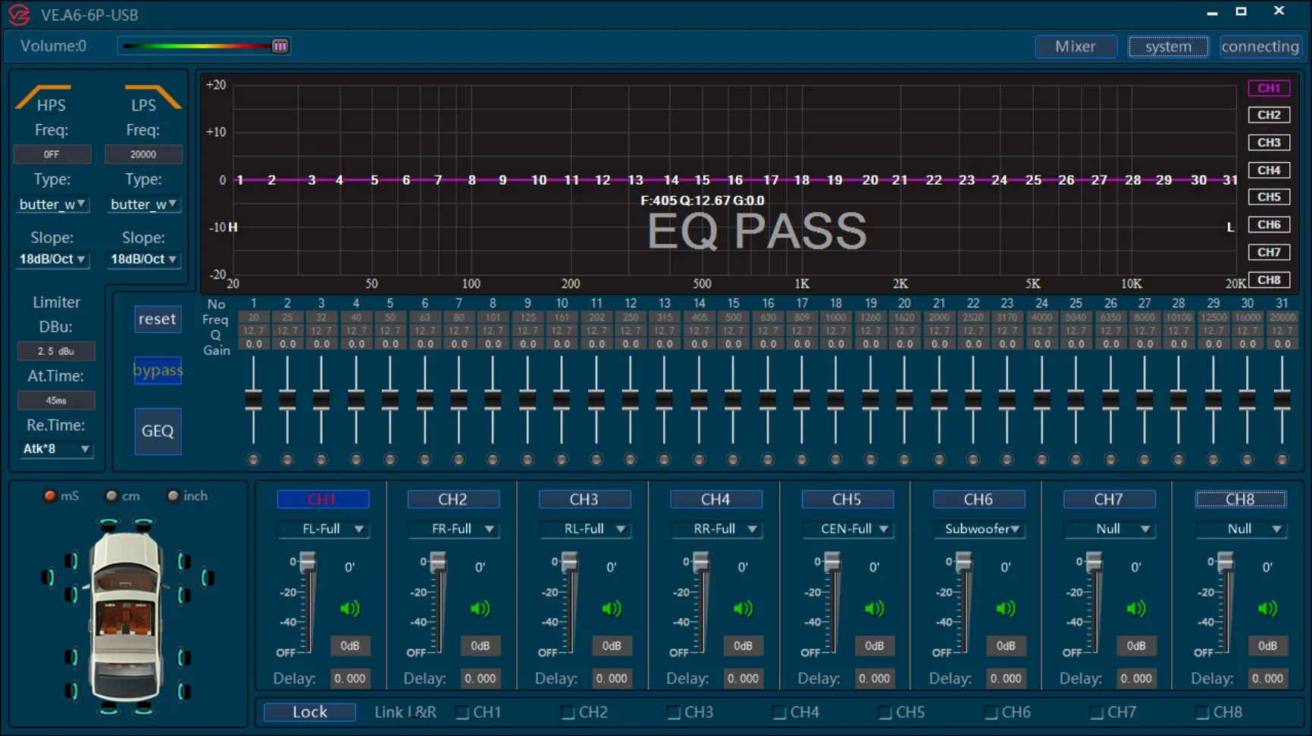Select the inch delay unit option
The height and width of the screenshot is (736, 1312).
tap(174, 496)
